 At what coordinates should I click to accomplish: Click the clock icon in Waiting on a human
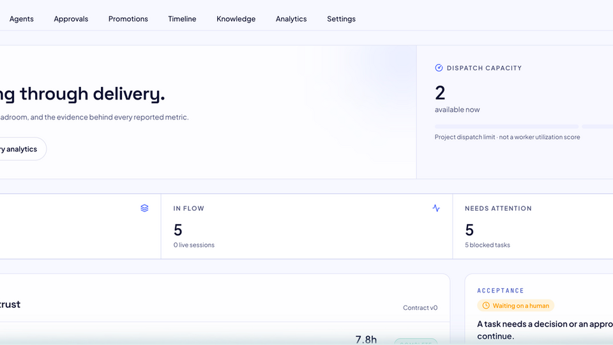tap(486, 305)
